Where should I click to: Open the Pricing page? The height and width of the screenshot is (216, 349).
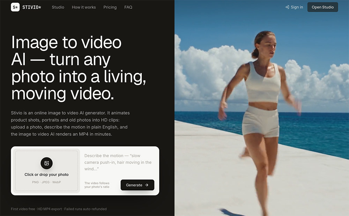(x=110, y=7)
